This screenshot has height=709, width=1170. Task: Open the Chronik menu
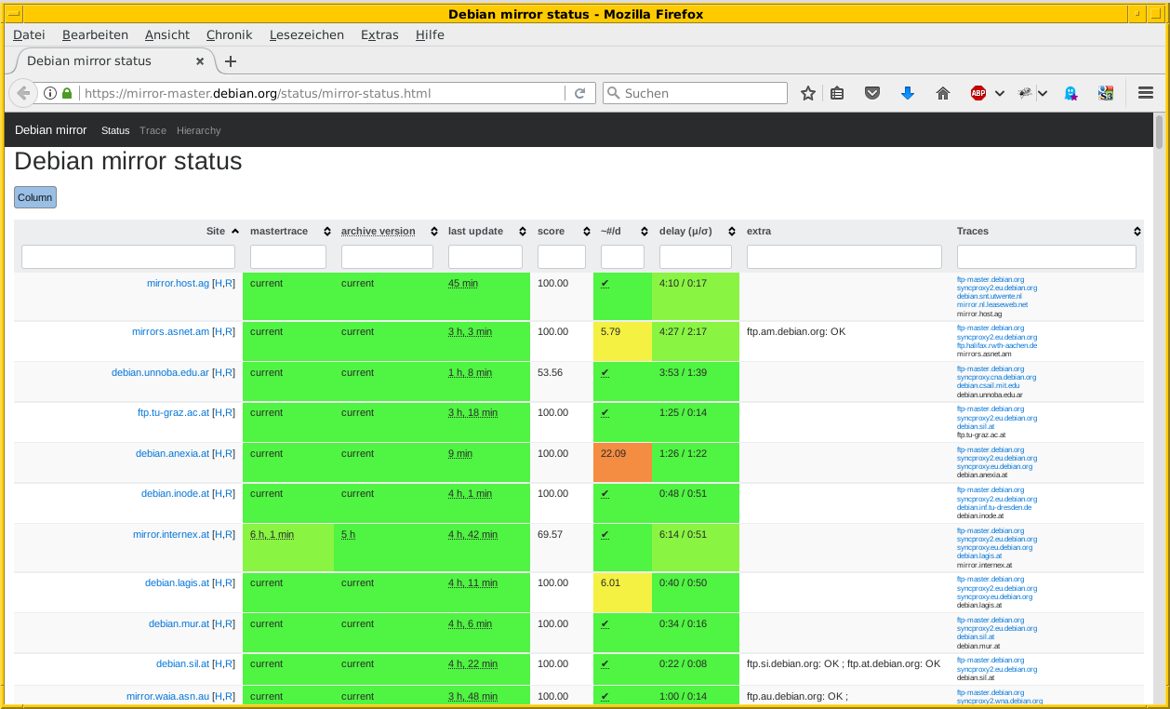pos(229,34)
